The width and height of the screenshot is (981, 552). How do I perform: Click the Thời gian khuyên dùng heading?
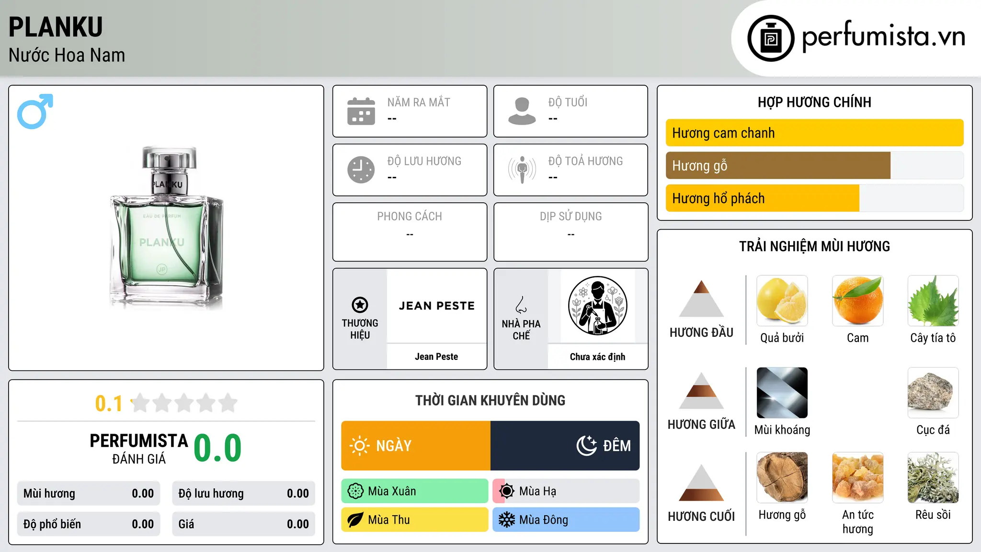(x=490, y=400)
